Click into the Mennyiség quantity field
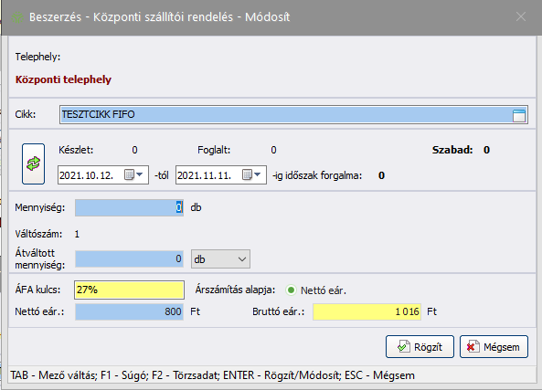 [x=129, y=207]
